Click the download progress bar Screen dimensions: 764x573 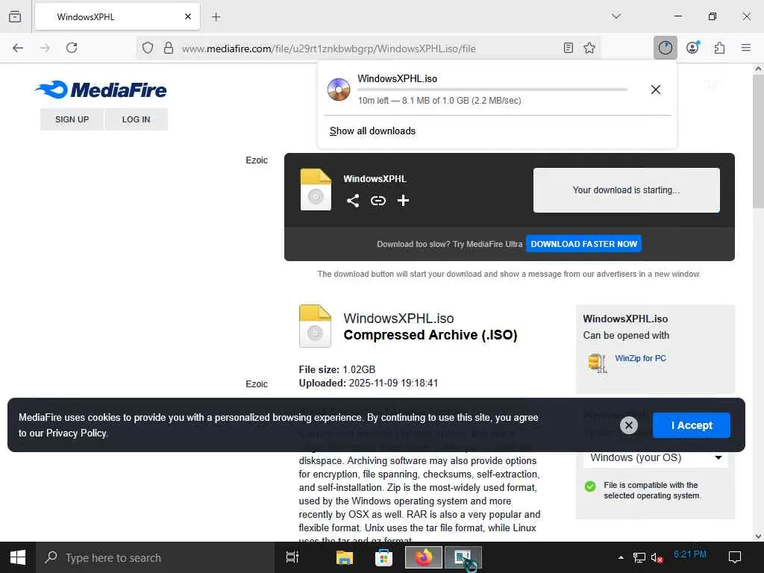[492, 90]
